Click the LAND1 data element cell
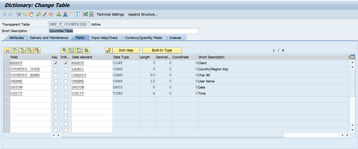Screen dimensions: 358x149 92,69
